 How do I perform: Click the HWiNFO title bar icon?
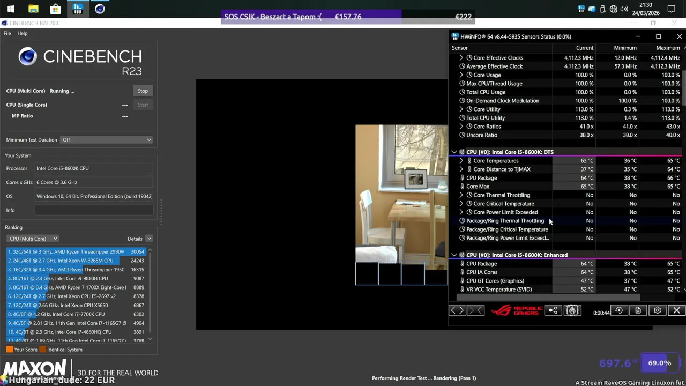tap(455, 36)
